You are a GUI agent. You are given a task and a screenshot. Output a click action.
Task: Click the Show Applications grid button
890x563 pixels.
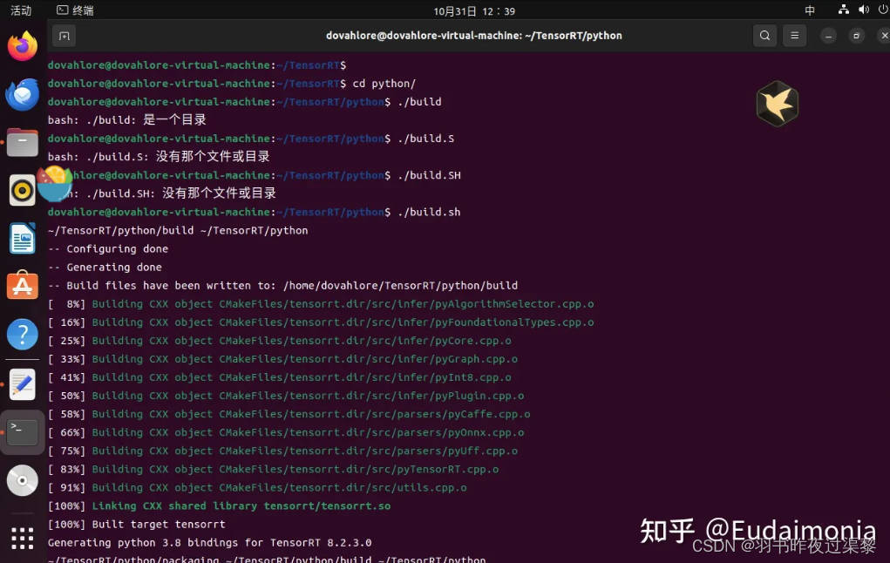(x=21, y=538)
